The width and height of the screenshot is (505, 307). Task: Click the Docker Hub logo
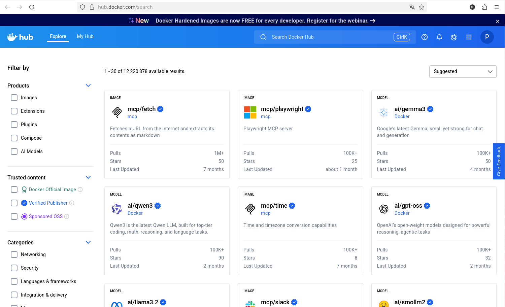tap(20, 37)
